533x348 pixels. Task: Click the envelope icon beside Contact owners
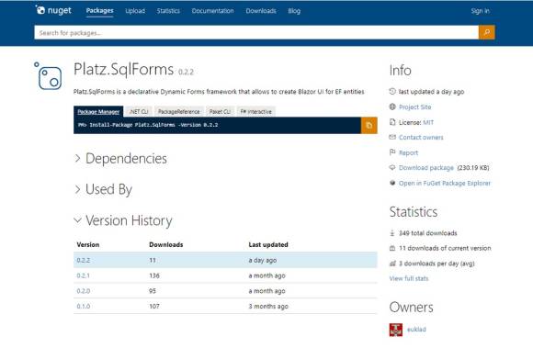click(392, 137)
